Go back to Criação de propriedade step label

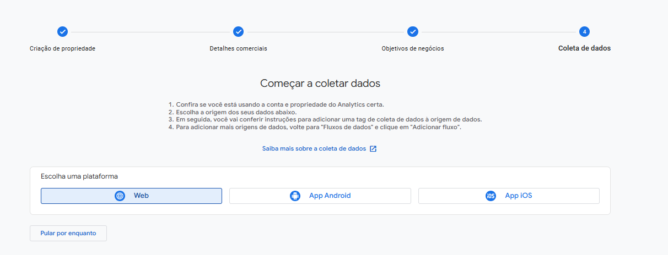pyautogui.click(x=62, y=48)
